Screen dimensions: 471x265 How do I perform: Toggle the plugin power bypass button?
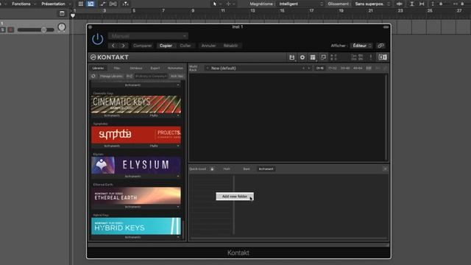point(98,39)
